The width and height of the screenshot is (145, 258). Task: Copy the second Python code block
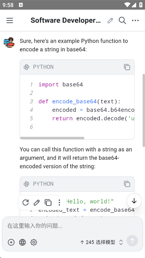127,184
